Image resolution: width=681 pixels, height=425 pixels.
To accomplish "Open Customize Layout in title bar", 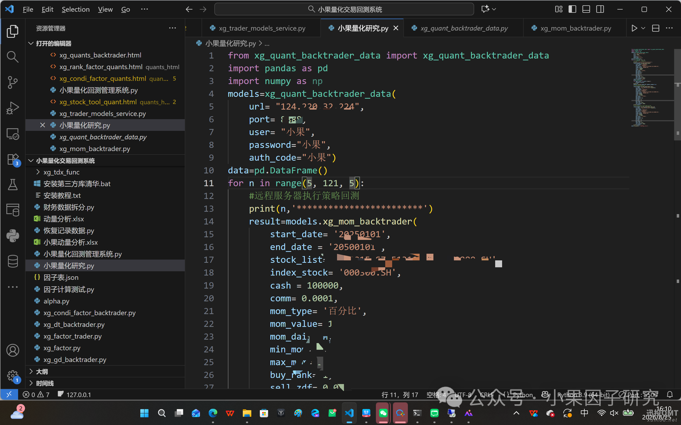I will pyautogui.click(x=559, y=9).
